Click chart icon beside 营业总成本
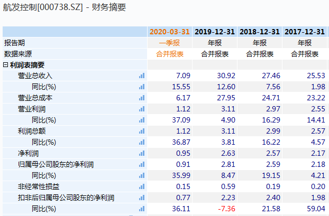The width and height of the screenshot is (329, 216). (x=142, y=98)
